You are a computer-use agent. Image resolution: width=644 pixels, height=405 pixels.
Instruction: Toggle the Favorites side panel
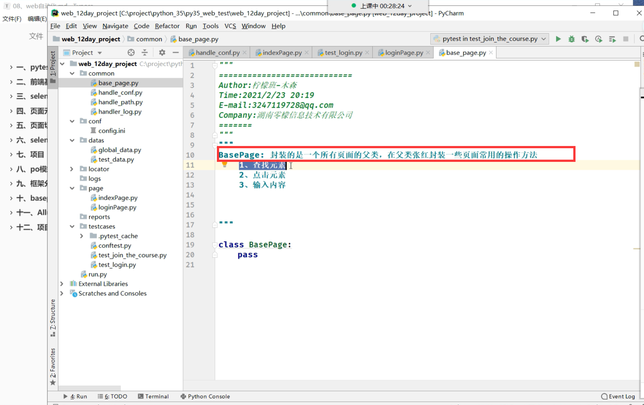pos(53,365)
